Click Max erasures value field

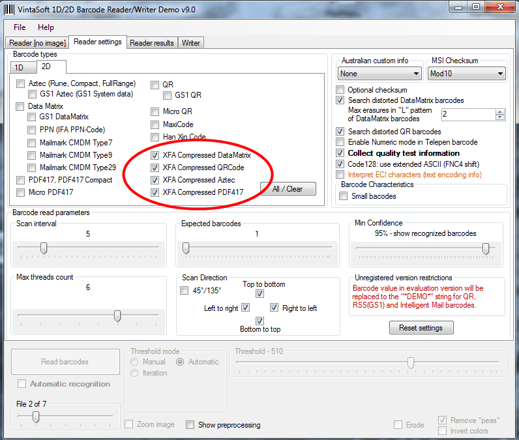click(x=468, y=115)
